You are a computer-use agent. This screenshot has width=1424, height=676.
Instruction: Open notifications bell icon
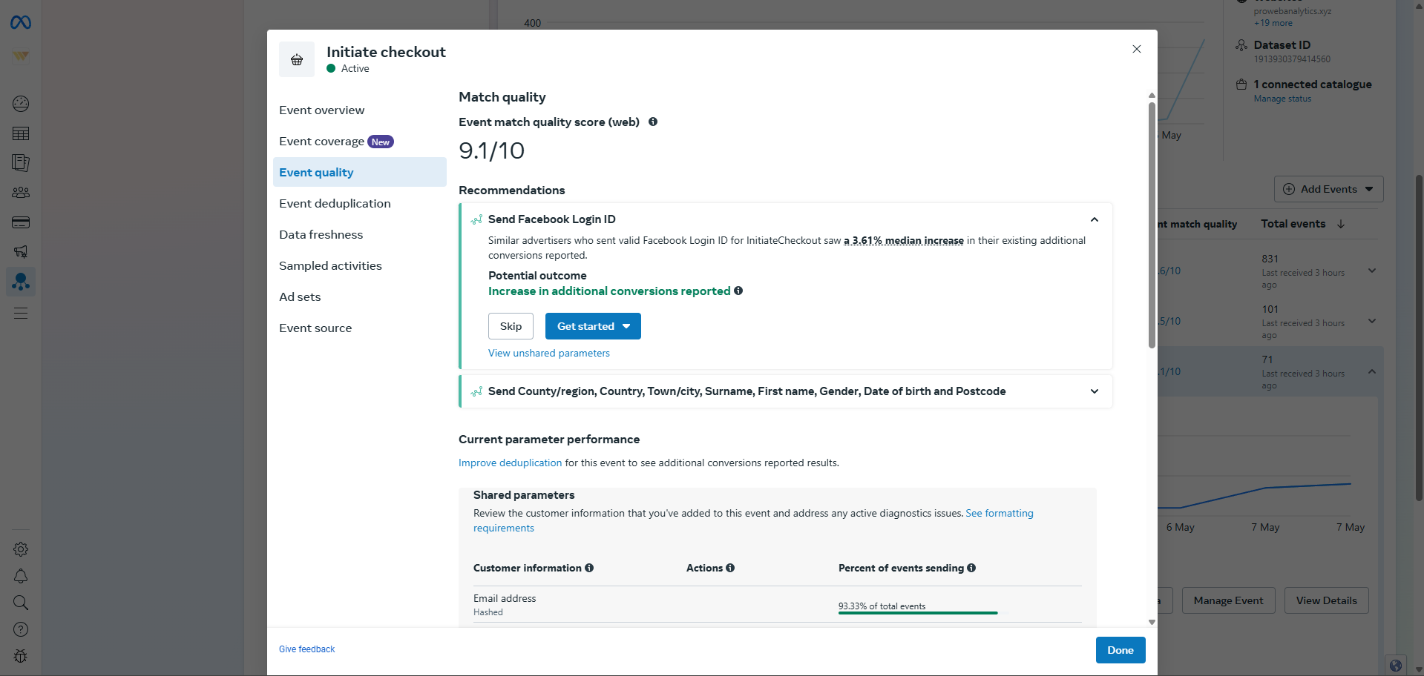[x=21, y=576]
